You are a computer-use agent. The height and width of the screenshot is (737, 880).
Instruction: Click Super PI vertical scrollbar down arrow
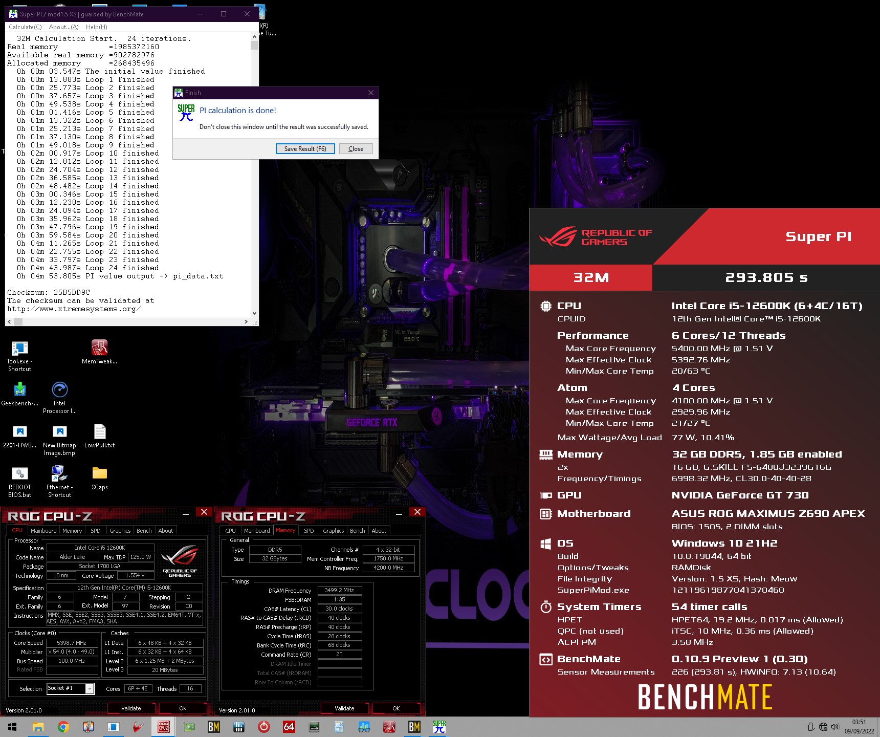click(x=254, y=313)
